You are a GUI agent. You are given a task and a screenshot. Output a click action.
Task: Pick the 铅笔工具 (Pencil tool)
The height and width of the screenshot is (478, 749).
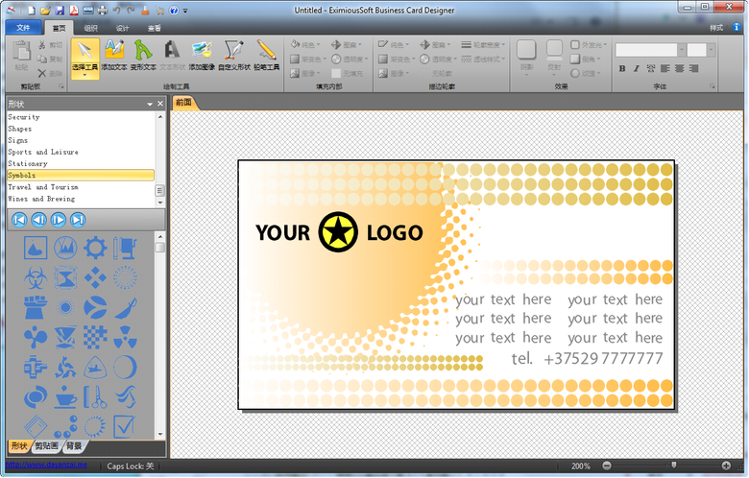tap(266, 54)
